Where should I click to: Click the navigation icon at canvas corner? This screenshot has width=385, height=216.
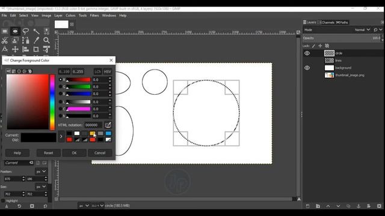click(299, 199)
